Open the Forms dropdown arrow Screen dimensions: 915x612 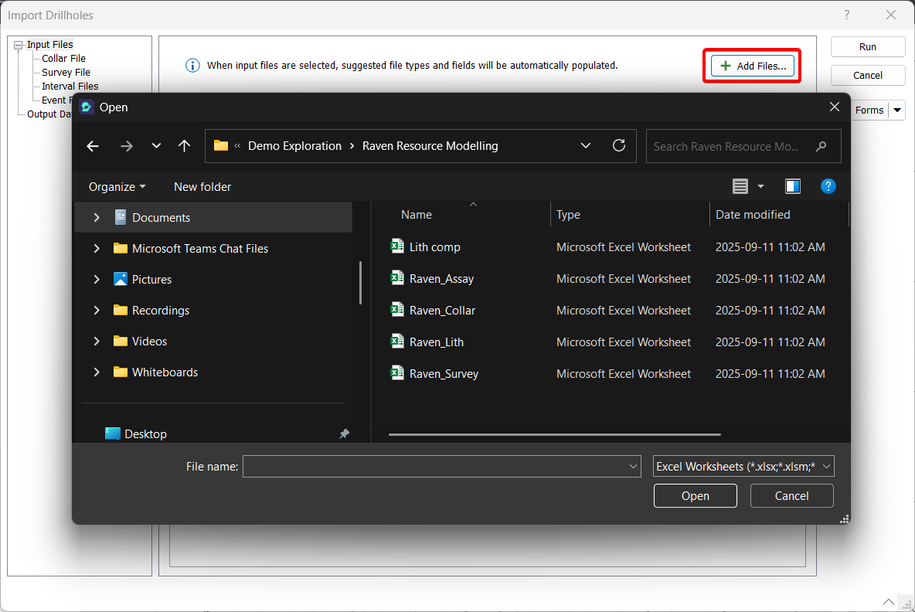(898, 110)
